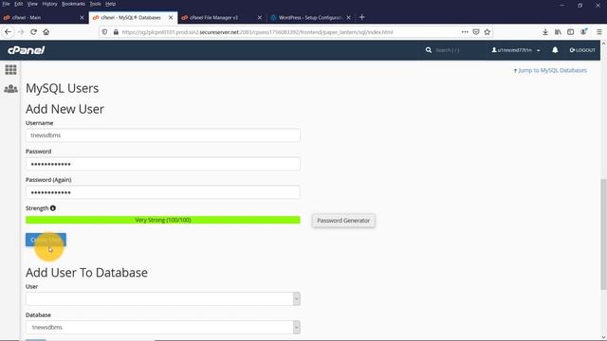Open the Database dropdown showing tnewsdbms

163,327
